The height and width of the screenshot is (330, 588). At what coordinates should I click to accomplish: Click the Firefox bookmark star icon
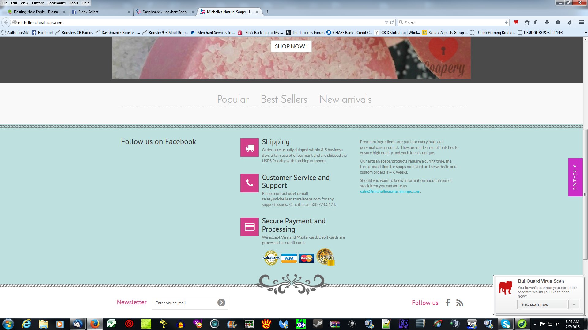tap(527, 22)
